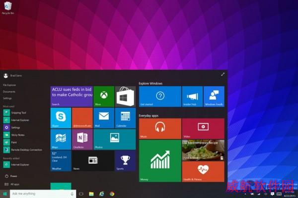Open File Explorer from the taskbar

coord(91,194)
